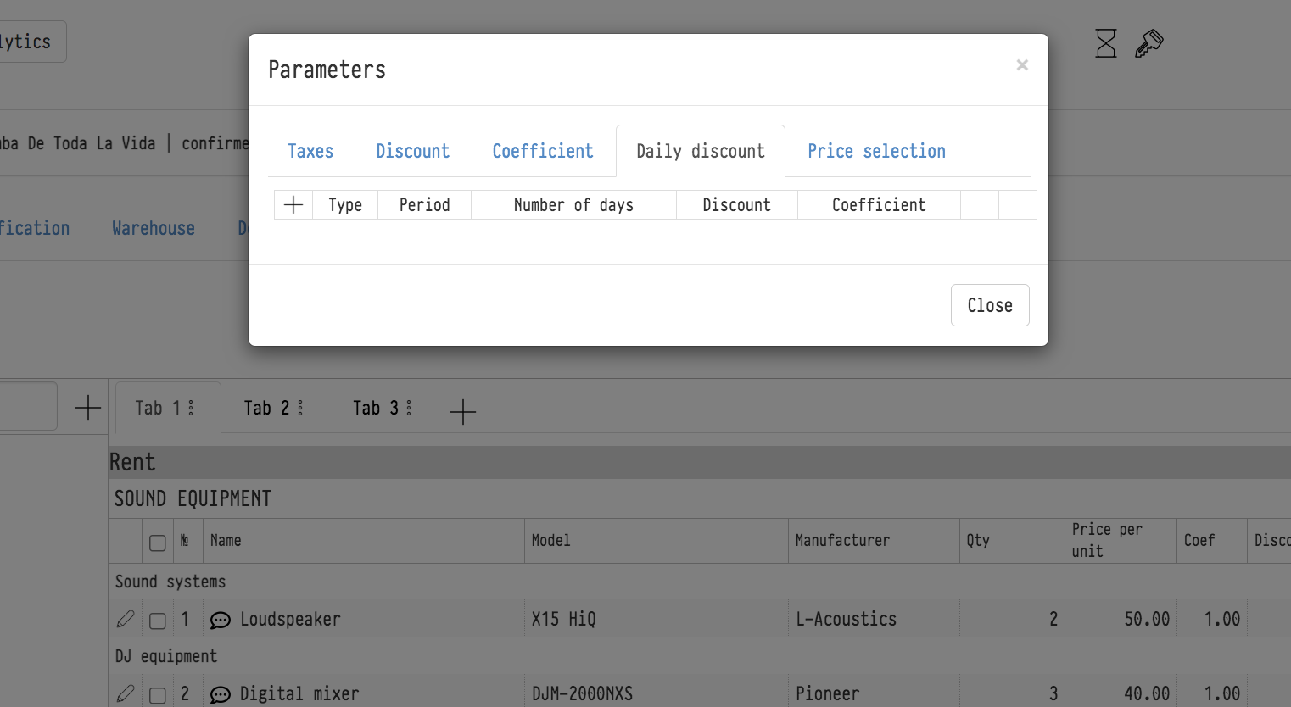Switch to the Taxes tab
The width and height of the screenshot is (1291, 707).
[x=310, y=152]
